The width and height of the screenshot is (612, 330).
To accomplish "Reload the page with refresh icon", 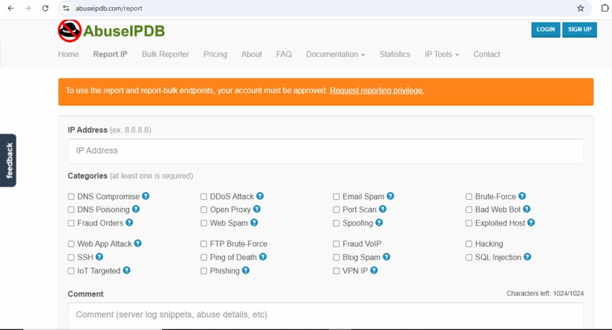I will pyautogui.click(x=45, y=8).
